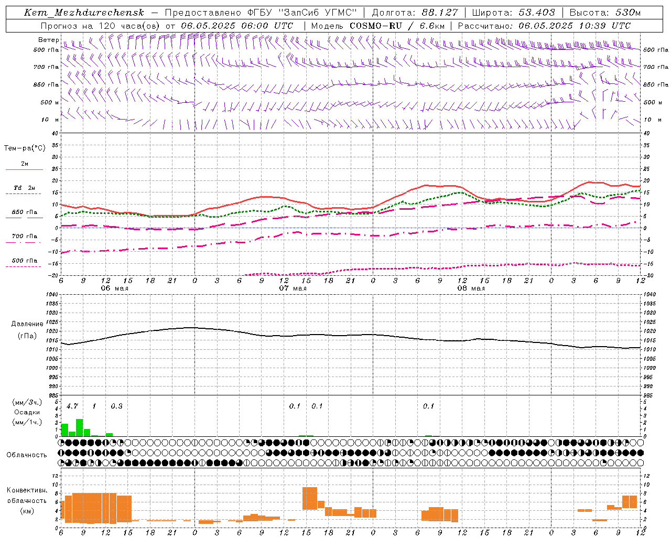
Task: Click the 2м temperature legend entry
Action: (25, 164)
